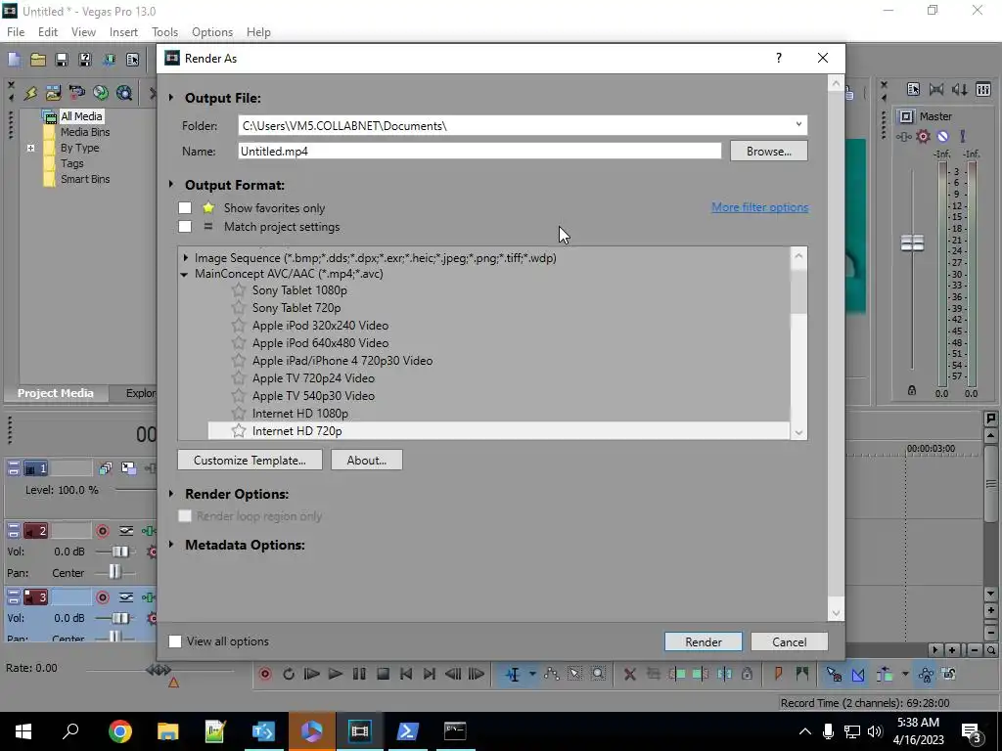Select the Normal Edit Tool icon
Screen dimensions: 1002x751
(513, 675)
